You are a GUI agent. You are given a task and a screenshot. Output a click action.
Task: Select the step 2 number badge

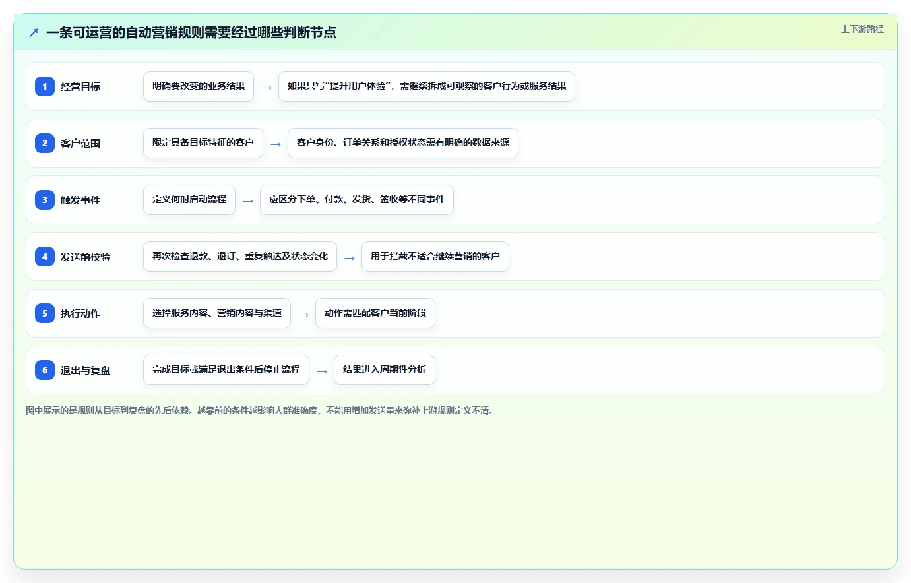tap(45, 143)
